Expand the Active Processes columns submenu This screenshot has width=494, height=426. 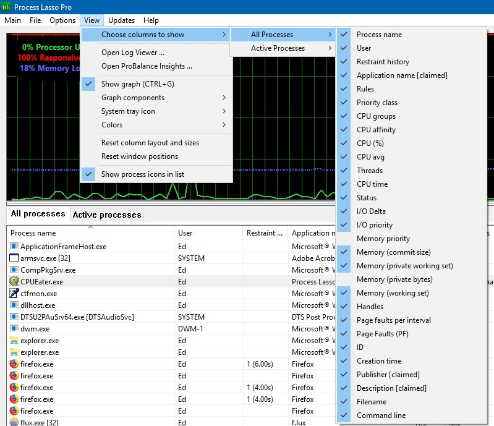coord(283,48)
